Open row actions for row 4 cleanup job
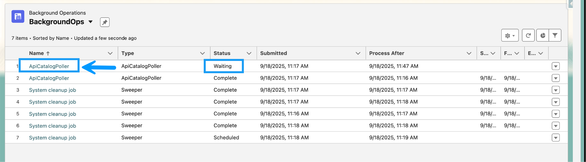This screenshot has height=162, width=586. pyautogui.click(x=555, y=102)
